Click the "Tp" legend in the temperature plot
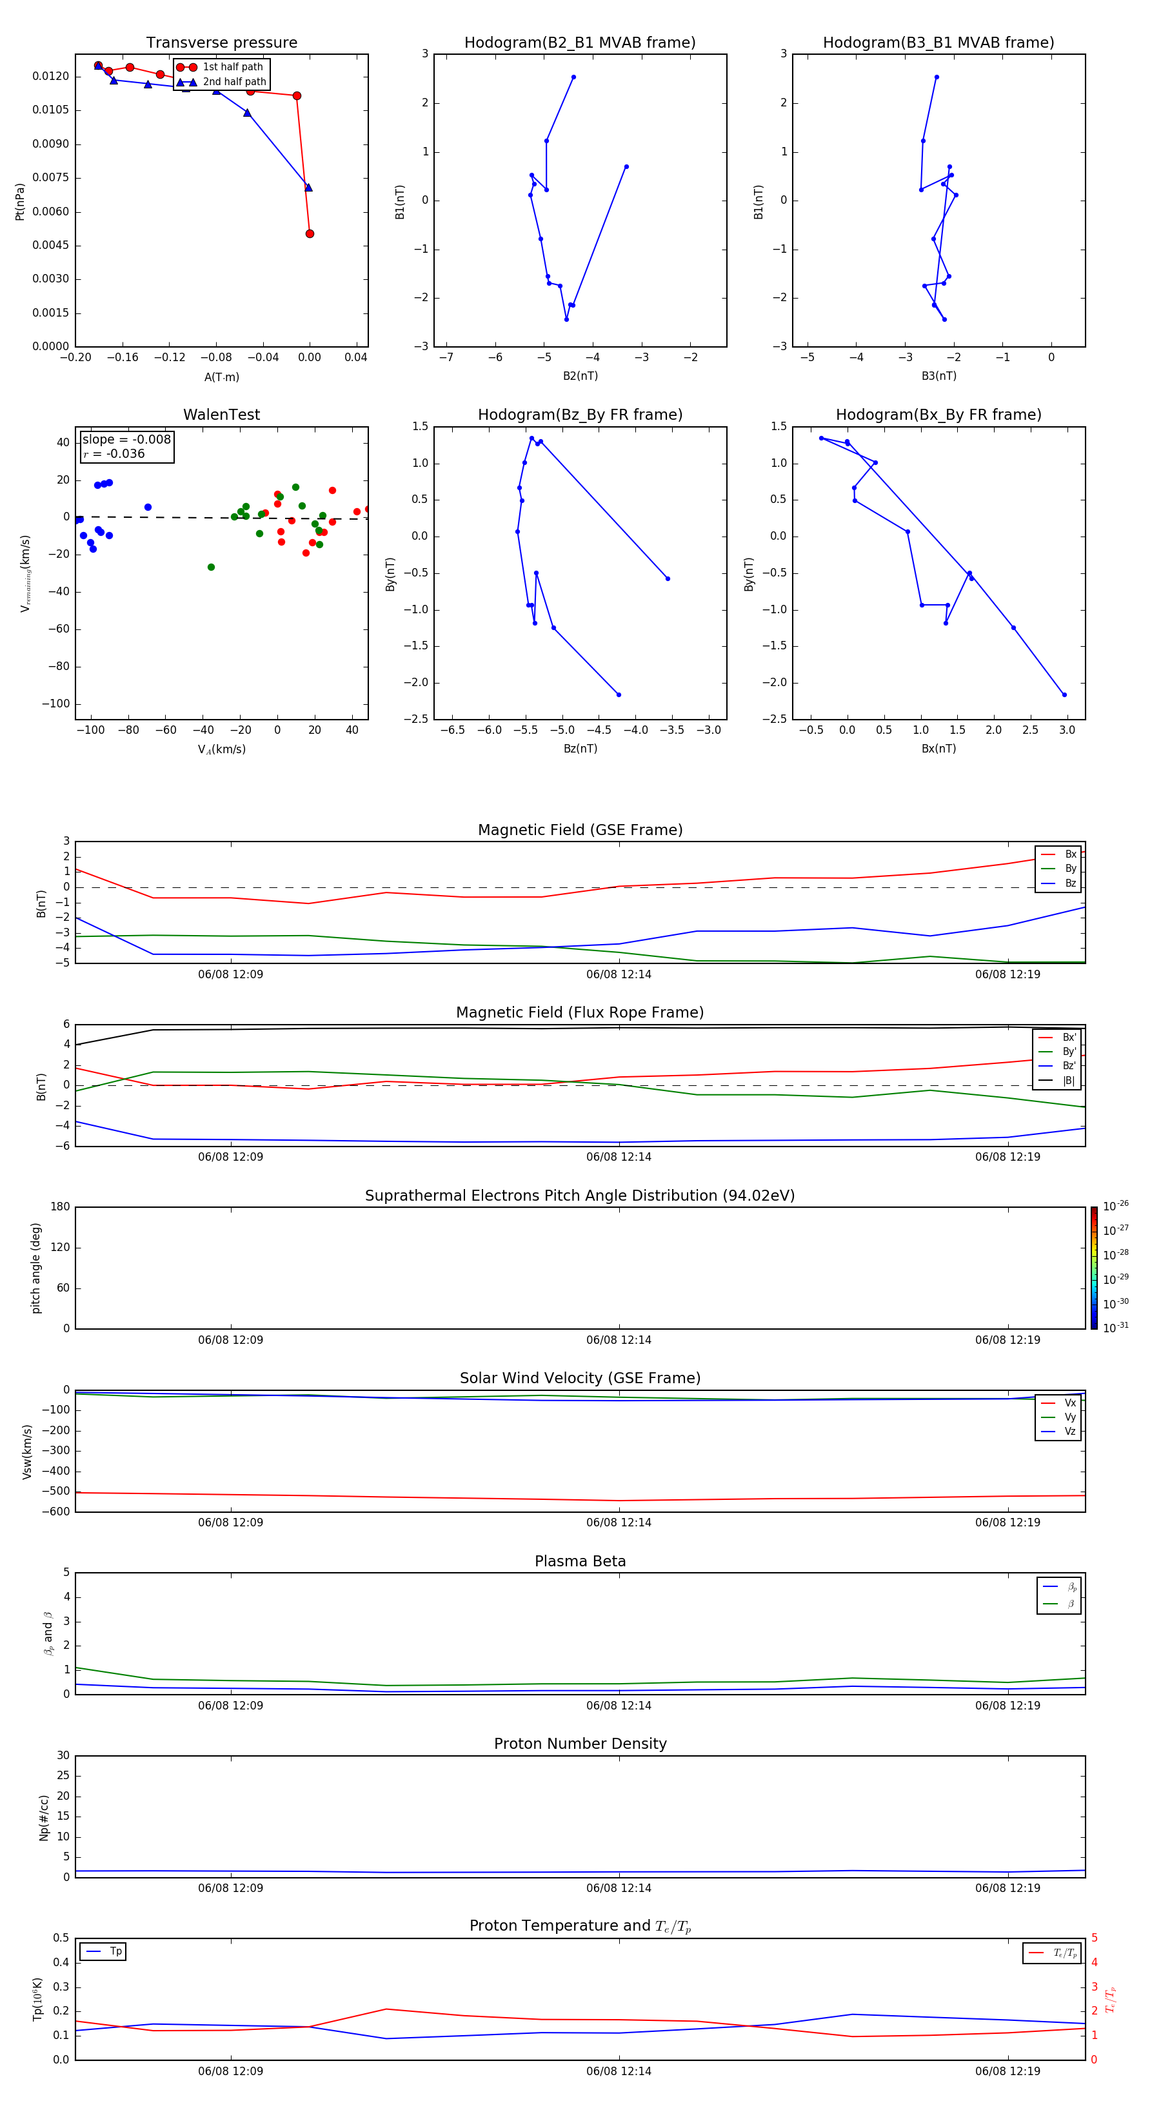The height and width of the screenshot is (2128, 1161). coord(103,1951)
